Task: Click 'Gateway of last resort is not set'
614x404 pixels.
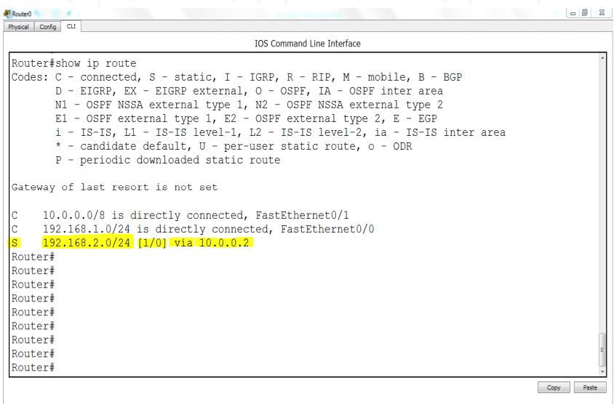Action: coord(114,187)
